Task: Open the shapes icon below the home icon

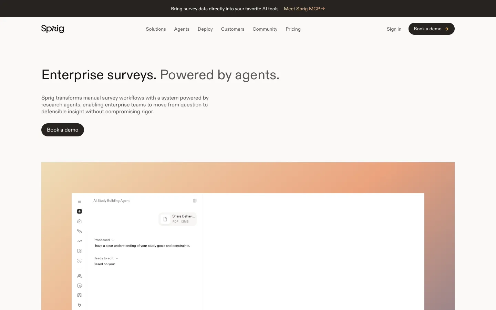Action: pos(79,231)
